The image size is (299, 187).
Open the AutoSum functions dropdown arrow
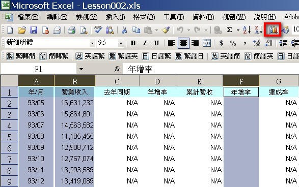[x=238, y=30]
